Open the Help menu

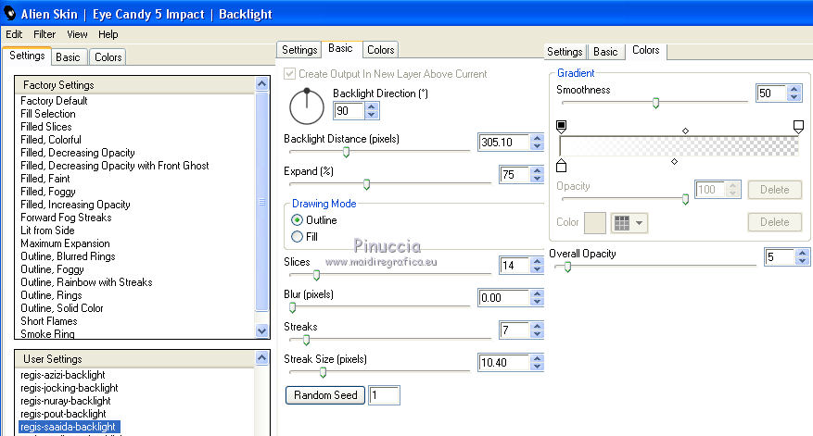click(108, 34)
